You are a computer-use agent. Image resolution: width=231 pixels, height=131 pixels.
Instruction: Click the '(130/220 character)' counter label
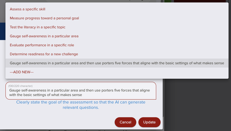(20, 86)
